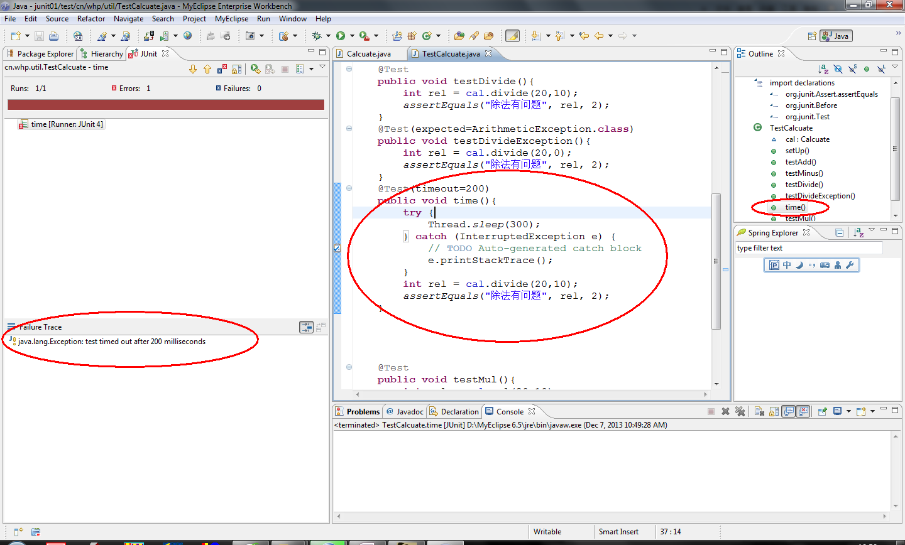Collapse import declarations node in Outline
Screen dimensions: 905x545
757,82
